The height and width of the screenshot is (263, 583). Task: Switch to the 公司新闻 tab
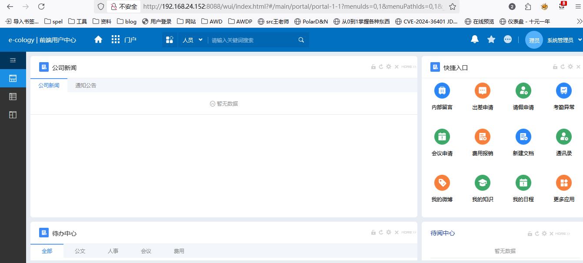[49, 85]
